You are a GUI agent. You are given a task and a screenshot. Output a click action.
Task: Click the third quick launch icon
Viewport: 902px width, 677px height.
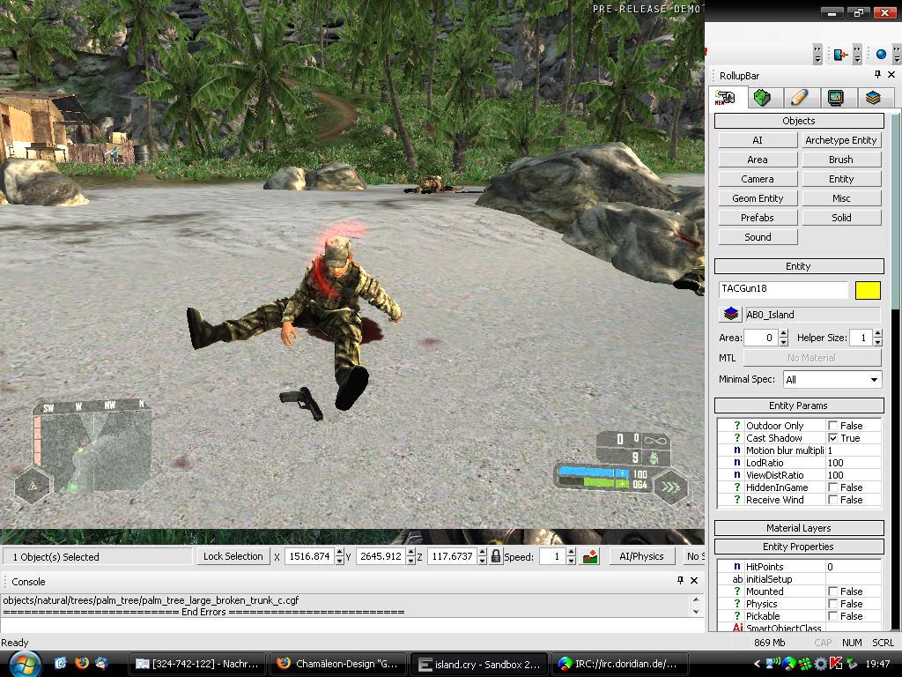coord(102,663)
